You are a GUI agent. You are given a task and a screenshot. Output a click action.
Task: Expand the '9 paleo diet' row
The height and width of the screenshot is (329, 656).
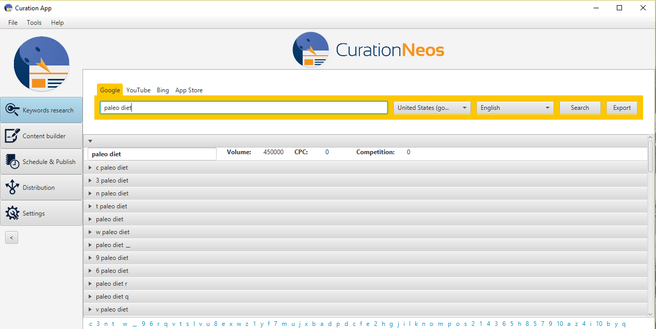(x=365, y=258)
